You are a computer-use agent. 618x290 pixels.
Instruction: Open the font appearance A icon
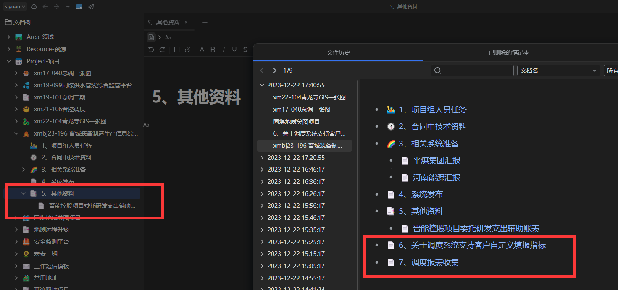point(202,50)
